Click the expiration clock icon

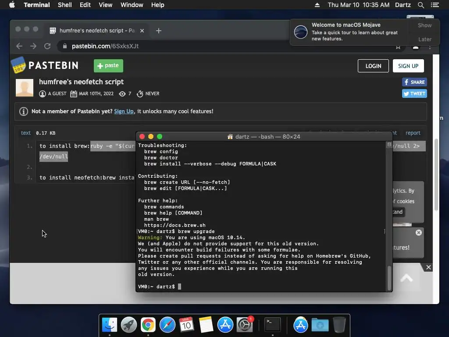tap(140, 94)
